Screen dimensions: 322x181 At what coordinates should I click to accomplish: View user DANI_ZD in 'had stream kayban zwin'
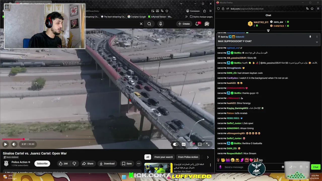[232, 73]
